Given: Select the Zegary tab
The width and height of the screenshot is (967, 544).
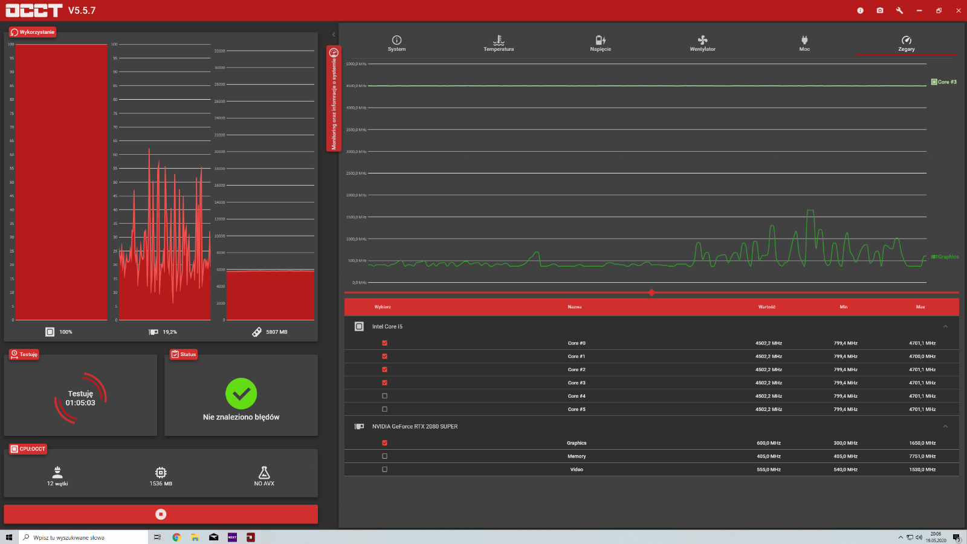Looking at the screenshot, I should click(906, 44).
